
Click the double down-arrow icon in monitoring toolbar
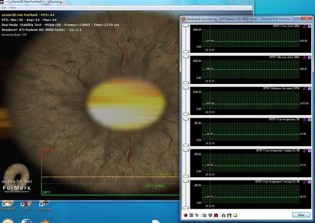(x=210, y=215)
